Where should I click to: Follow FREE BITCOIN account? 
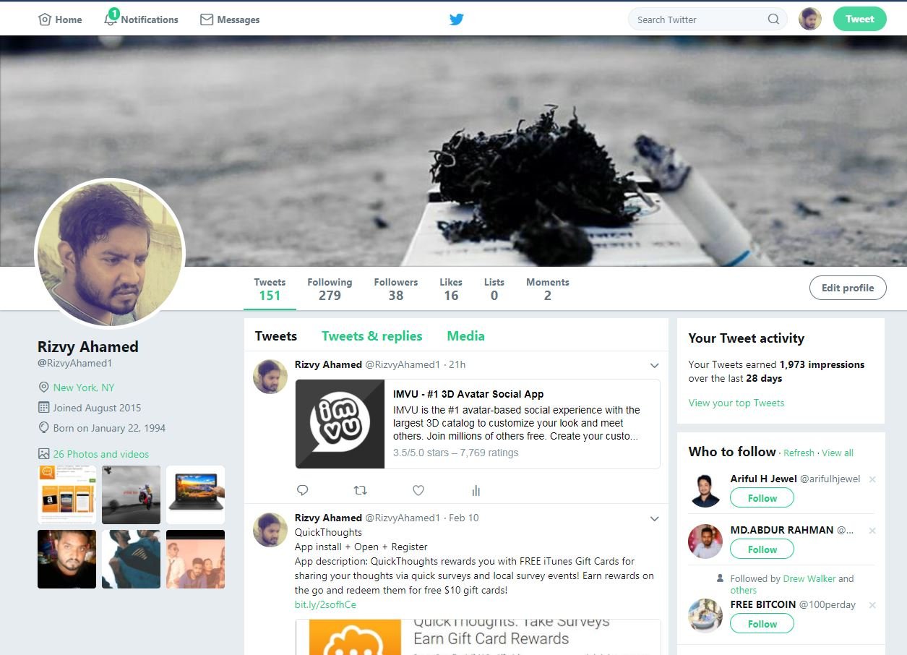coord(762,624)
